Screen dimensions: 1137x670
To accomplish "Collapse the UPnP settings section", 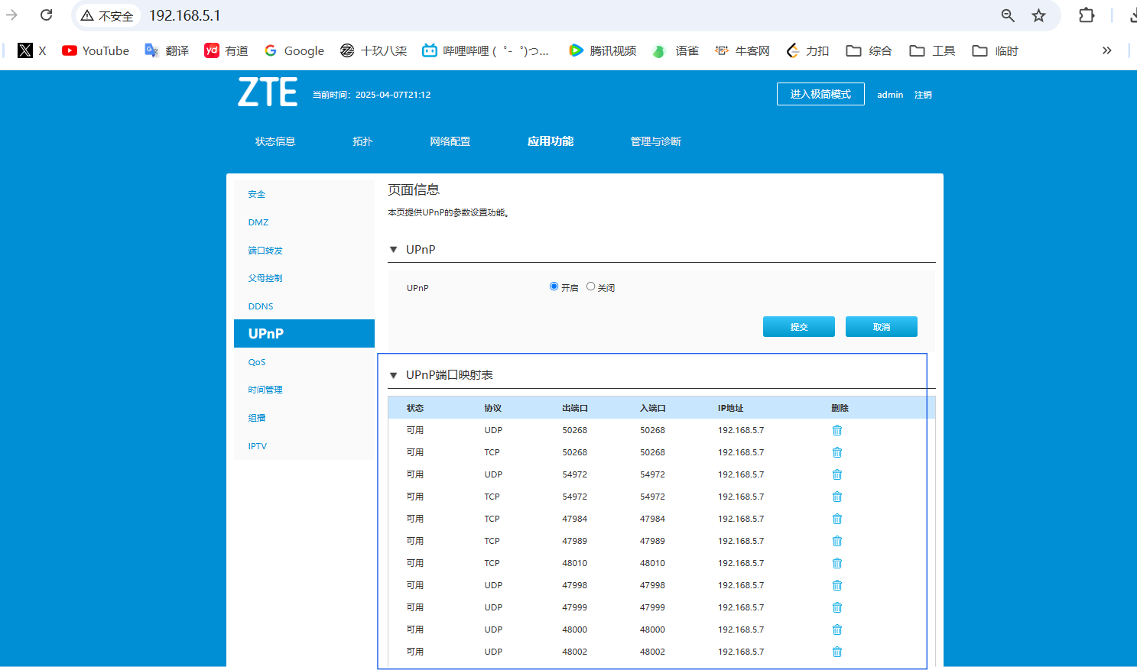I will click(394, 250).
